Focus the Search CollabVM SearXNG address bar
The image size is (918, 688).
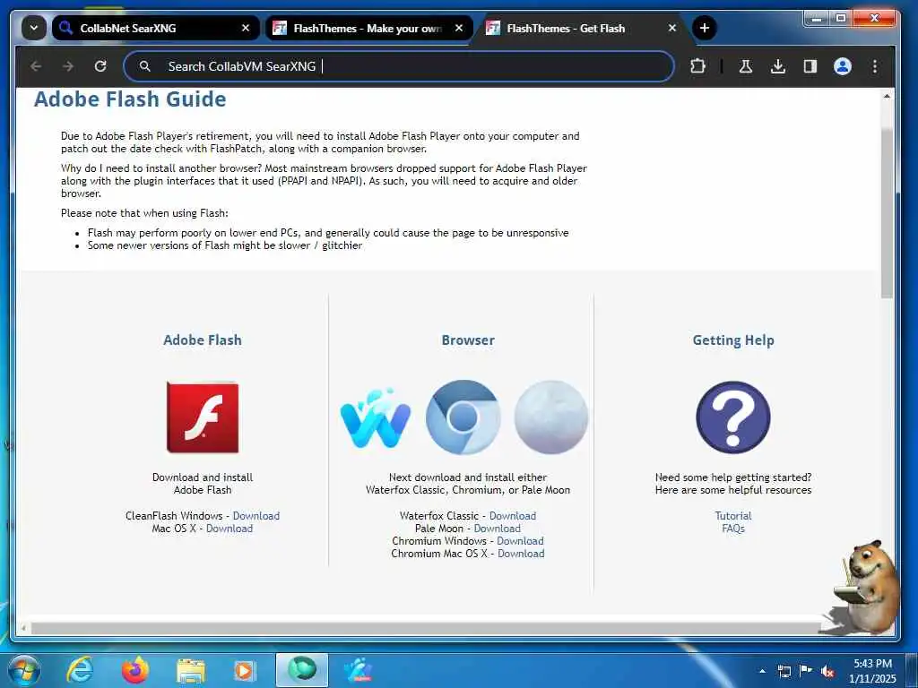[x=399, y=66]
